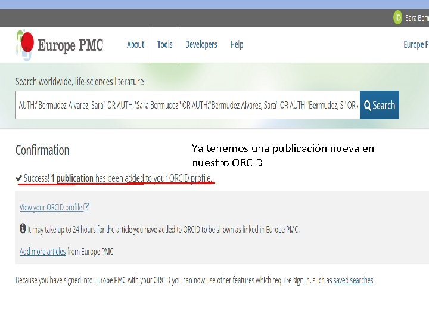Click the Europe PMC logo
The image size is (429, 322).
(60, 45)
